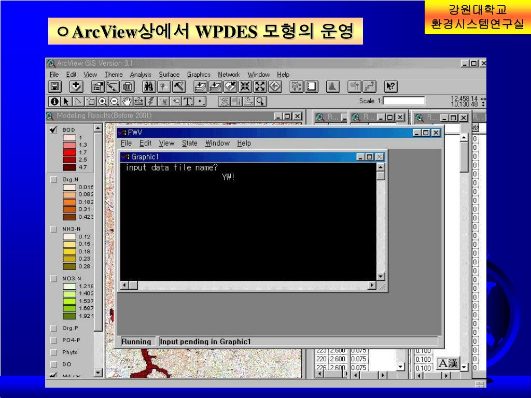Click Graphic1 vertical scroll down arrow

click(381, 277)
